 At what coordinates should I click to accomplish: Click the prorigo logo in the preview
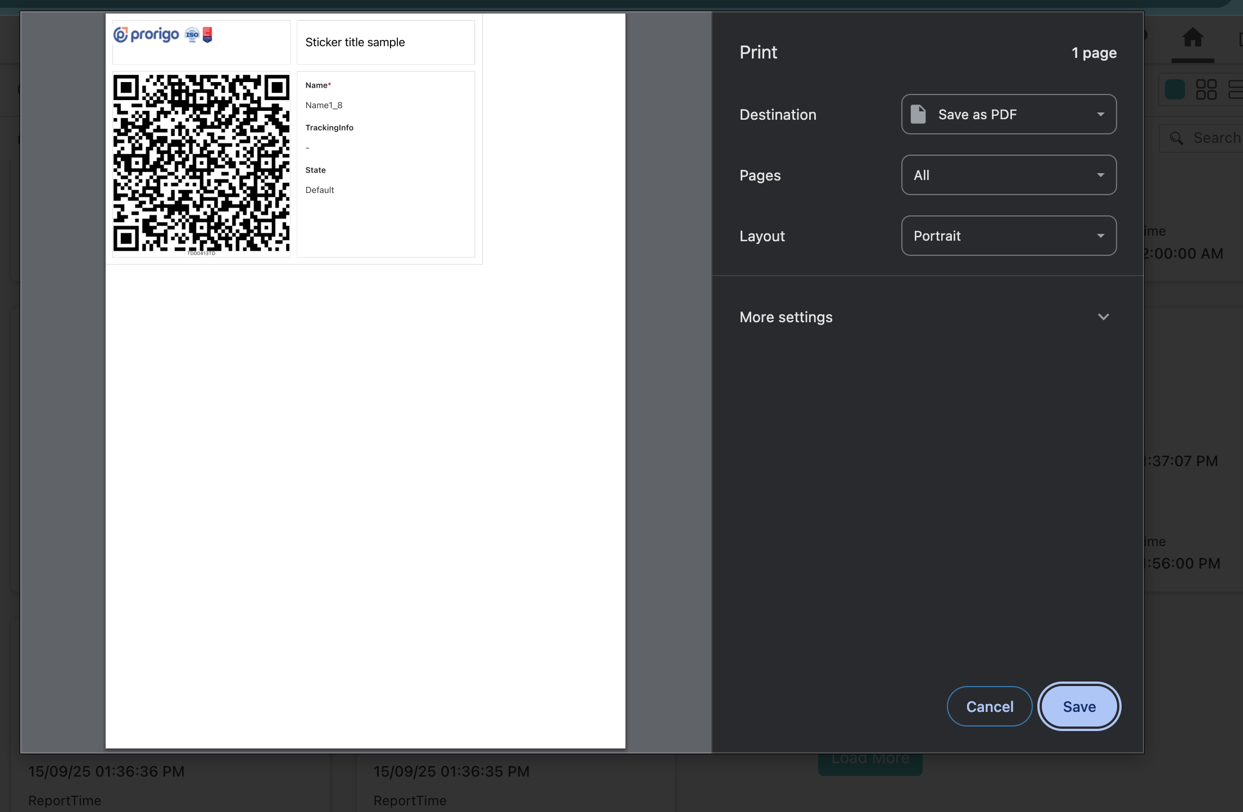146,35
